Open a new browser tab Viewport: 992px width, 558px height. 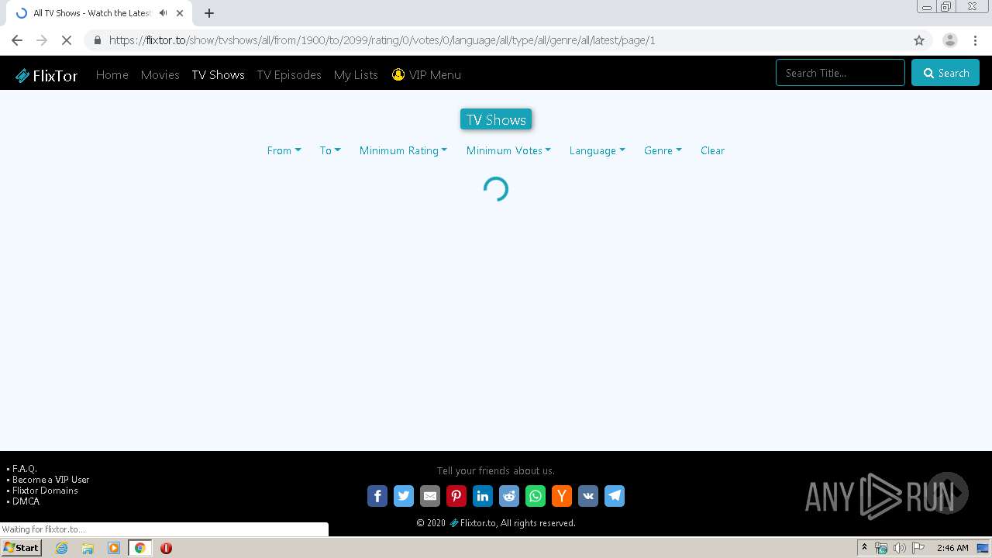point(209,13)
